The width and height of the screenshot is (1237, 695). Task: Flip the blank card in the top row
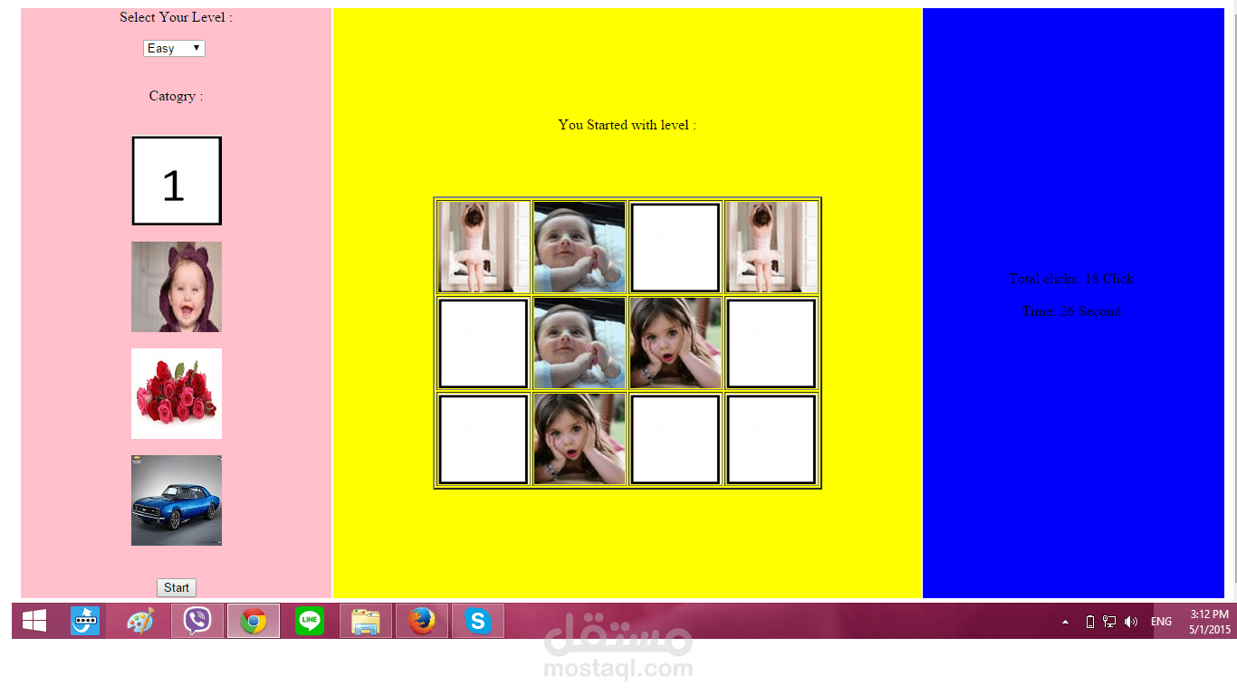676,247
